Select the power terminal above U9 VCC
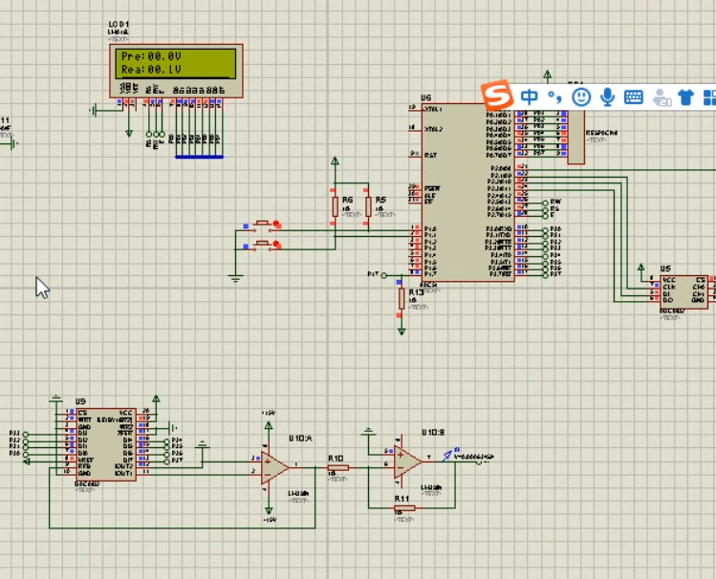The image size is (716, 579). click(x=156, y=398)
